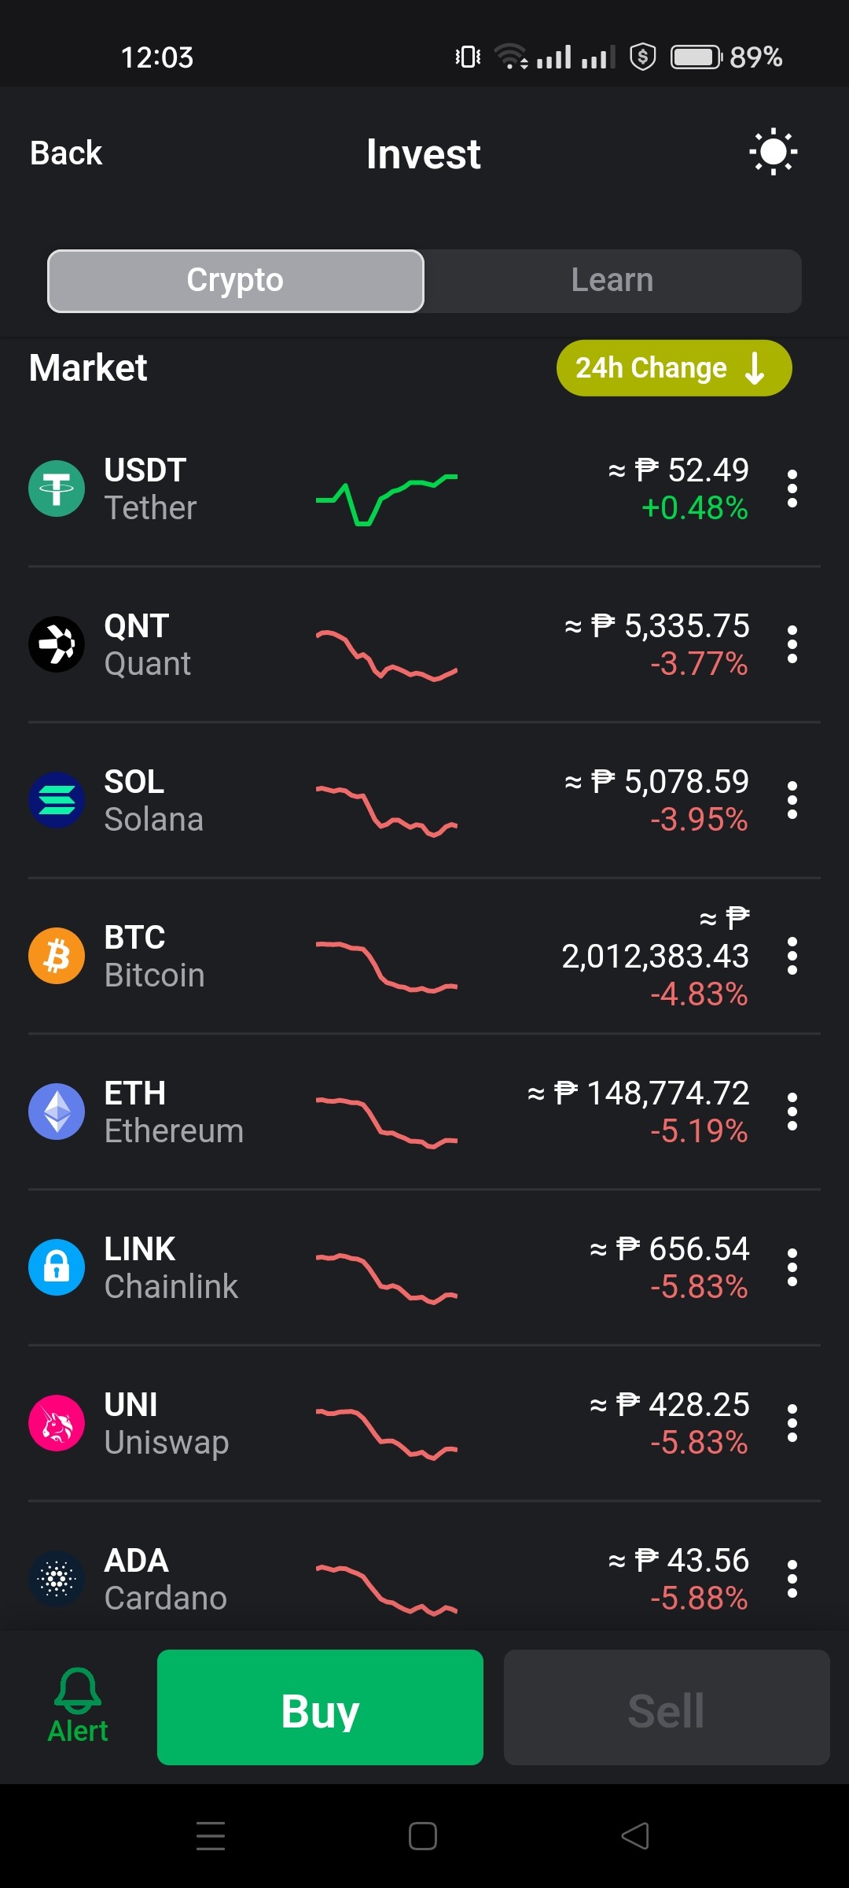The height and width of the screenshot is (1888, 849).
Task: Tap the Solana SOL coin icon
Action: pos(57,800)
